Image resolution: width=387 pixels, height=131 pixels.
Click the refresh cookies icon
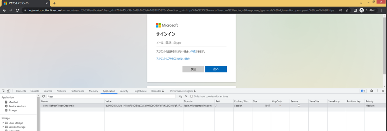pyautogui.click(x=44, y=96)
